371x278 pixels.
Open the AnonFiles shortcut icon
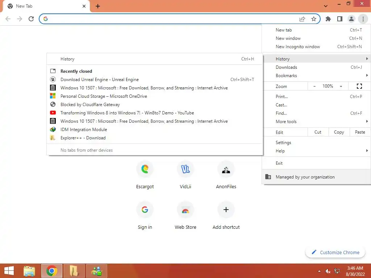(x=226, y=169)
